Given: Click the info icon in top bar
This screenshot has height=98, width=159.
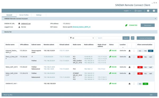Looking at the screenshot, I should pos(148,11).
